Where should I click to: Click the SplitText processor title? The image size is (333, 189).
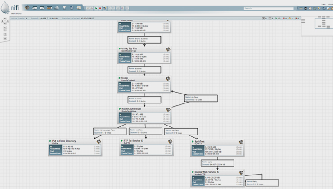pyautogui.click(x=199, y=141)
